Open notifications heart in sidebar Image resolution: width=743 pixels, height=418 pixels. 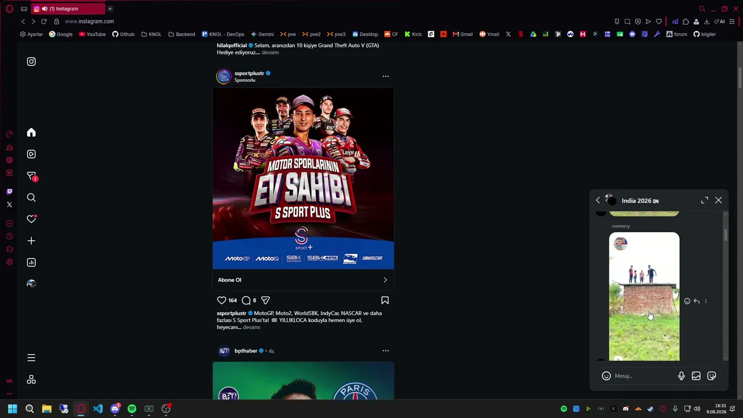point(31,219)
